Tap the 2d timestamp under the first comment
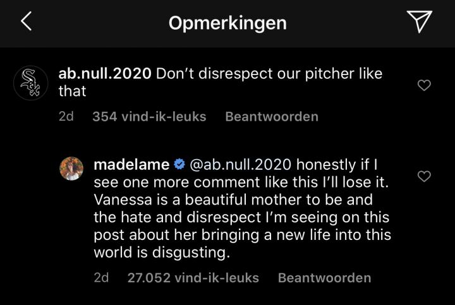Image resolution: width=455 pixels, height=305 pixels. click(x=66, y=117)
